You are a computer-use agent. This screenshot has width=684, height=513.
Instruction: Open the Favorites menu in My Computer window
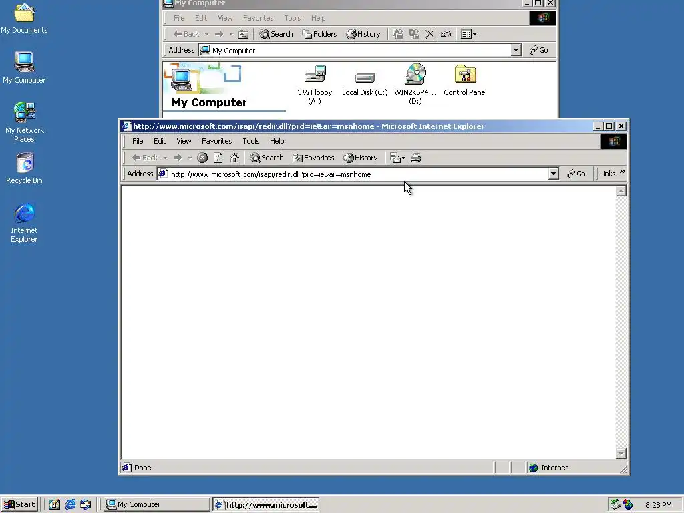click(259, 18)
